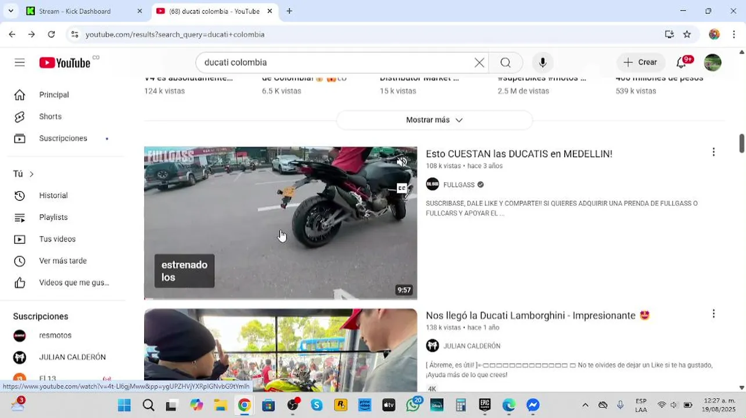Expand the Tú section chevron

[31, 174]
